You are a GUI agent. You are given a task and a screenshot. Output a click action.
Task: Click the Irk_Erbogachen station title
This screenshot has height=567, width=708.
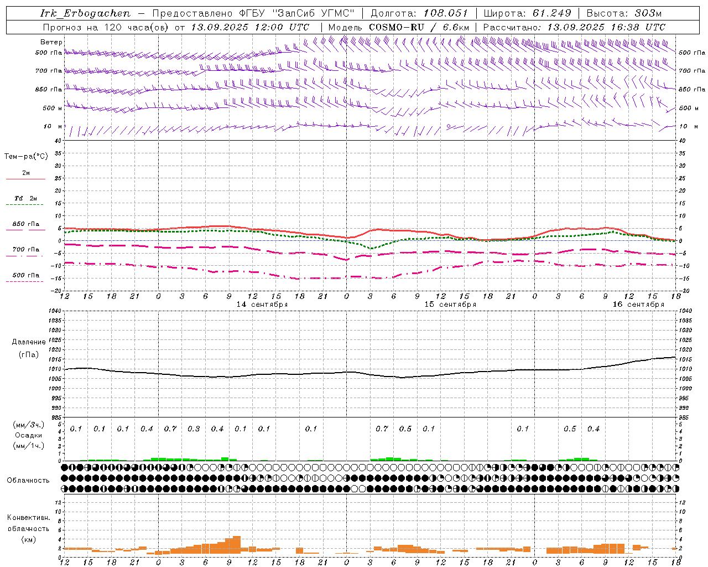click(85, 13)
